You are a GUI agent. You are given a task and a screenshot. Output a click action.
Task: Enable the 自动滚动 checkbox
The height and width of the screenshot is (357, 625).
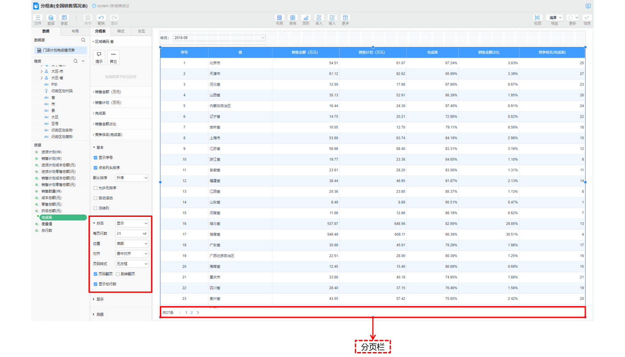click(x=96, y=198)
